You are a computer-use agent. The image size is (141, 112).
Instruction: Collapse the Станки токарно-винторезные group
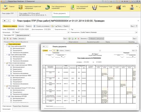(5, 63)
